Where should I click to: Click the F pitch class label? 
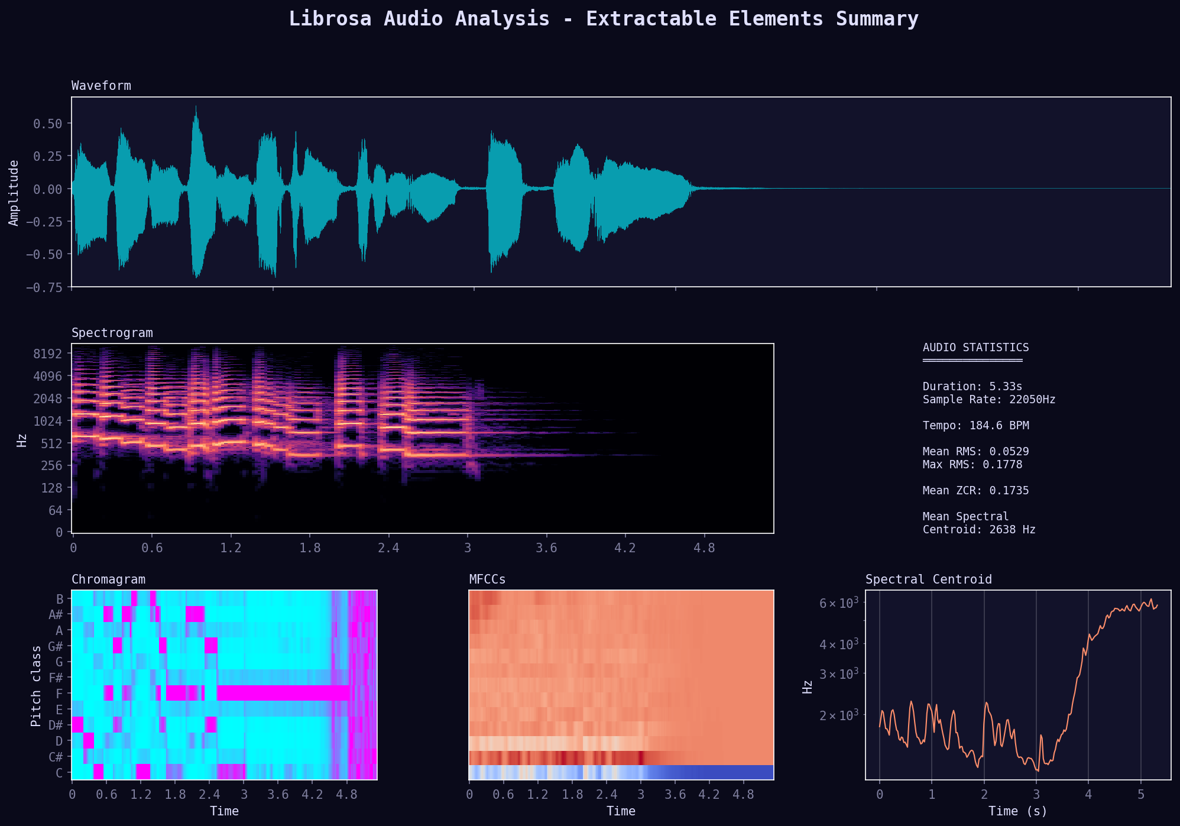(x=59, y=694)
